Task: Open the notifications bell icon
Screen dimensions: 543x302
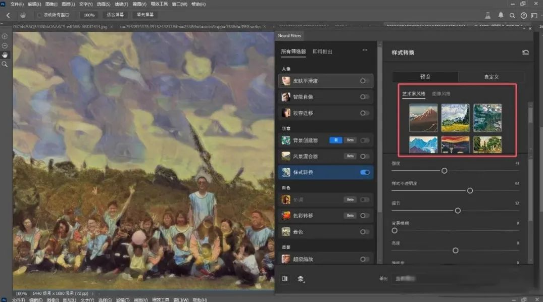Action: pyautogui.click(x=501, y=15)
